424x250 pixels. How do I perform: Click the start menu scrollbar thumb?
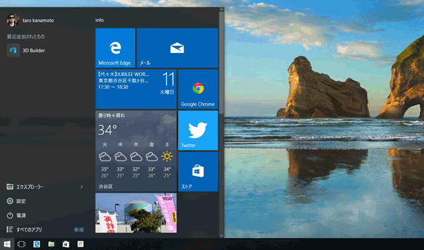click(221, 63)
